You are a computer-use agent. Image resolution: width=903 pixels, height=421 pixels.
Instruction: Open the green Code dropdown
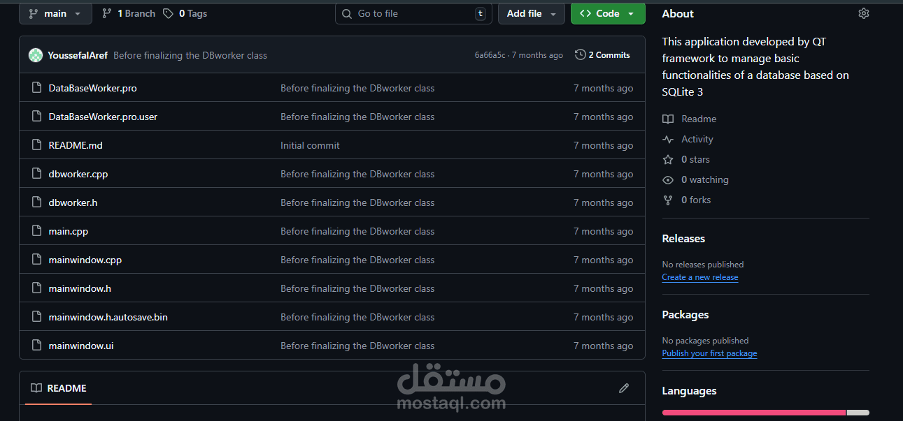click(x=607, y=13)
